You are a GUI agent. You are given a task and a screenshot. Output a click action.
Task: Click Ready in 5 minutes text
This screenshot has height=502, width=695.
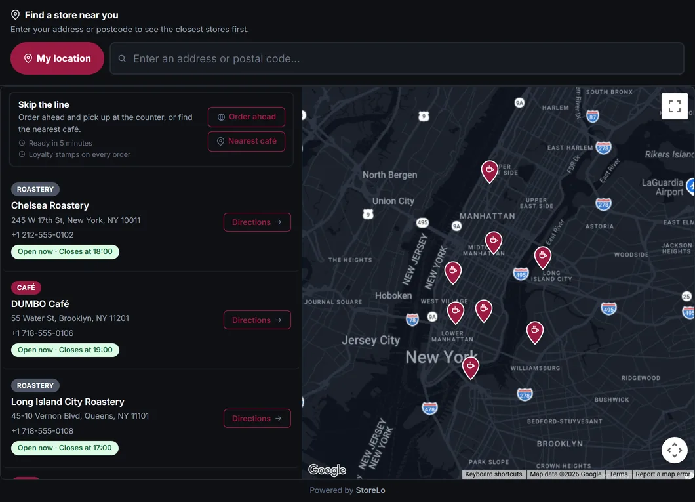[61, 143]
